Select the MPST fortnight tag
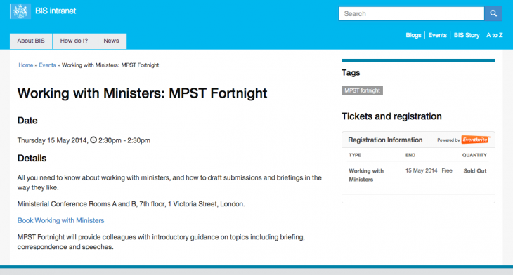The width and height of the screenshot is (513, 275). coord(362,90)
